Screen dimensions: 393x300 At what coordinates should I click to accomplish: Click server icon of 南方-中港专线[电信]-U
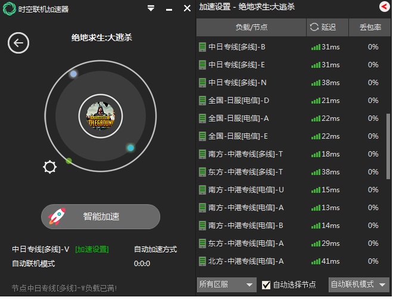pos(202,190)
